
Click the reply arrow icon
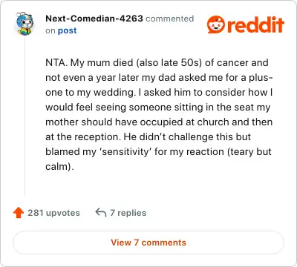101,213
